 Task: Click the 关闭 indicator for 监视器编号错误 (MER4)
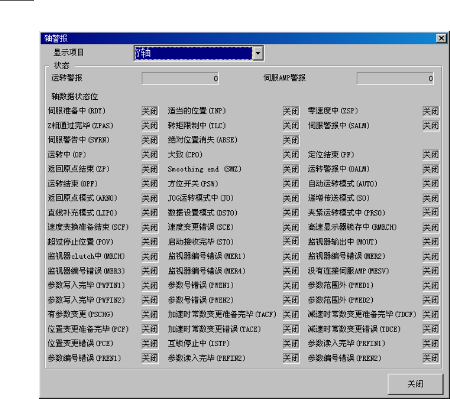pyautogui.click(x=291, y=271)
